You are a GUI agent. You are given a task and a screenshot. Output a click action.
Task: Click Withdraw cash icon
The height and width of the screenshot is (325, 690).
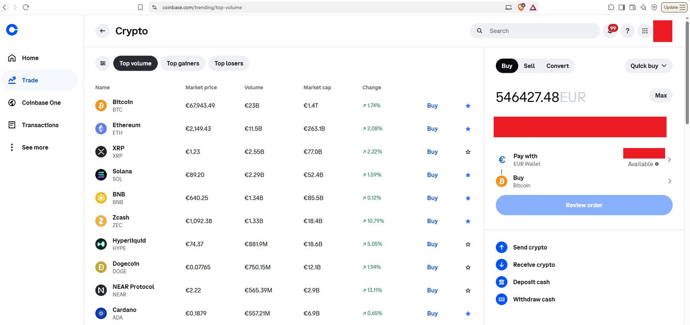click(x=501, y=299)
